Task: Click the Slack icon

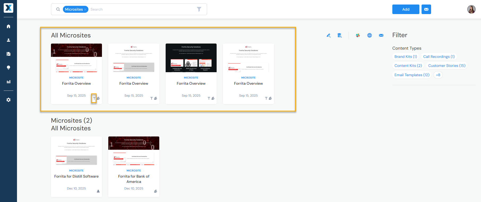Action: 358,35
